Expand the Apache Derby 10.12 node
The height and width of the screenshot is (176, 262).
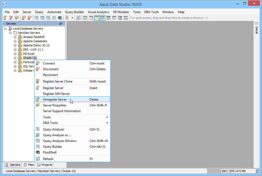(x=15, y=45)
